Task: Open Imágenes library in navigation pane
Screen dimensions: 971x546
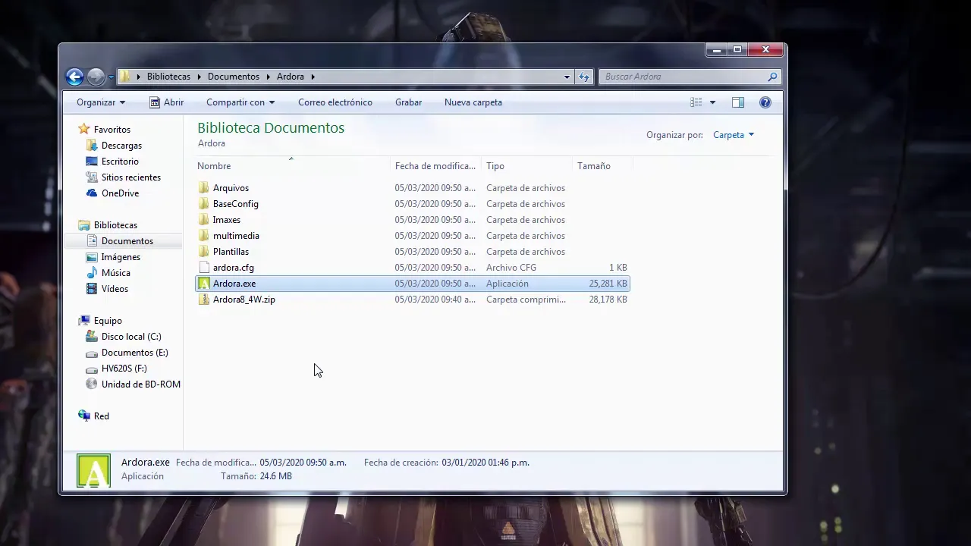Action: (121, 257)
